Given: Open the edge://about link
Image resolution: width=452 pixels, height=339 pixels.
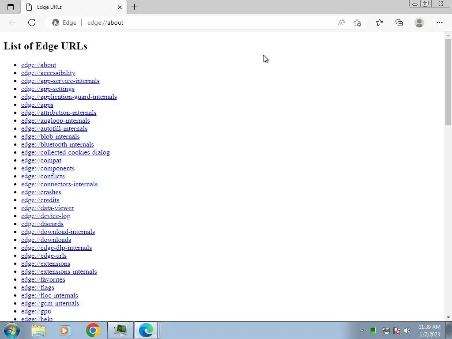Looking at the screenshot, I should (x=39, y=65).
